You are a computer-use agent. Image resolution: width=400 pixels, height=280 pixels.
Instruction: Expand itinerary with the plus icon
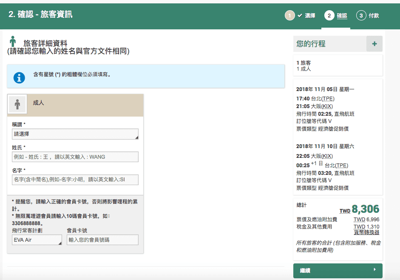[x=374, y=44]
